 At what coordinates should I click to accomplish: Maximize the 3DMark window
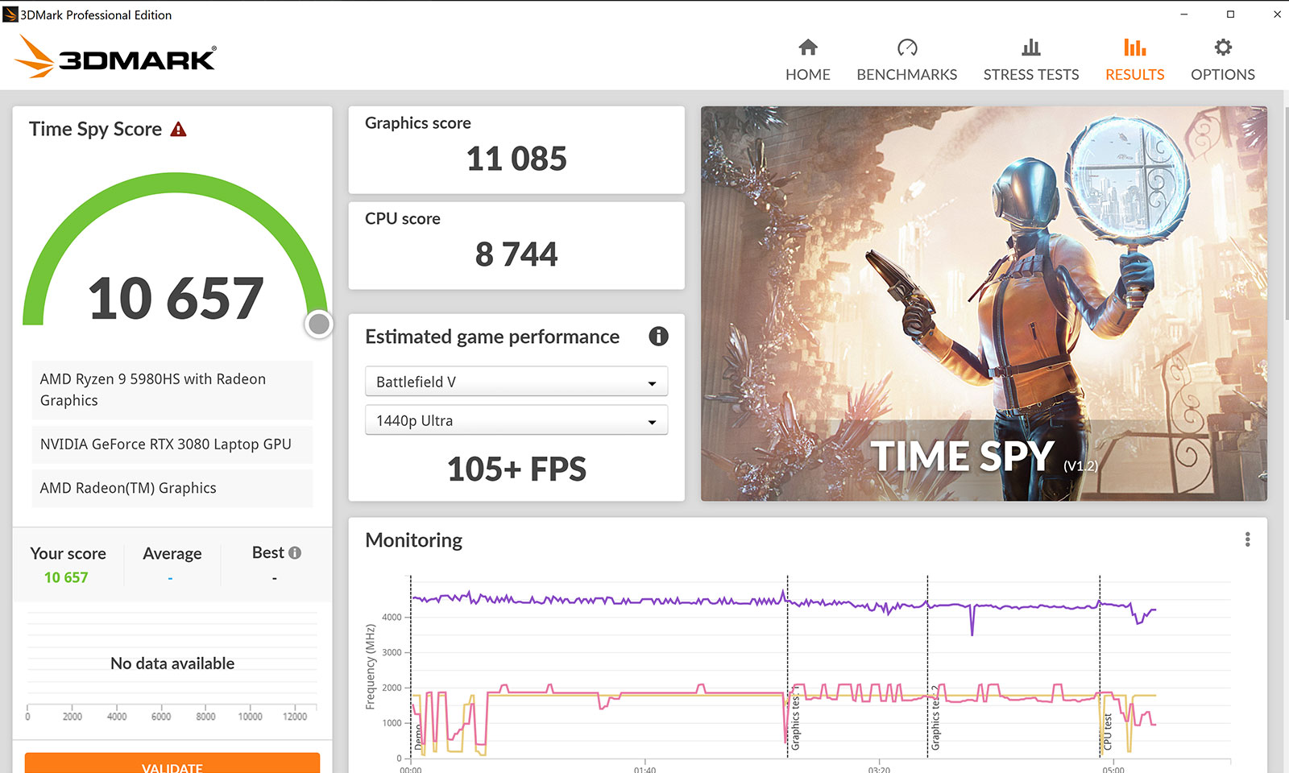click(1230, 14)
